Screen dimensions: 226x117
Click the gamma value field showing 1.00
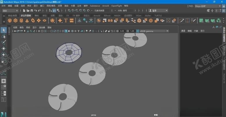(132, 31)
